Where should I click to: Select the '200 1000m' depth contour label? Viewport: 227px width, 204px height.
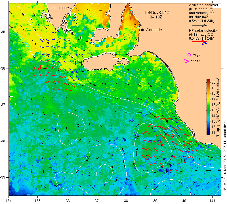[x=60, y=8]
